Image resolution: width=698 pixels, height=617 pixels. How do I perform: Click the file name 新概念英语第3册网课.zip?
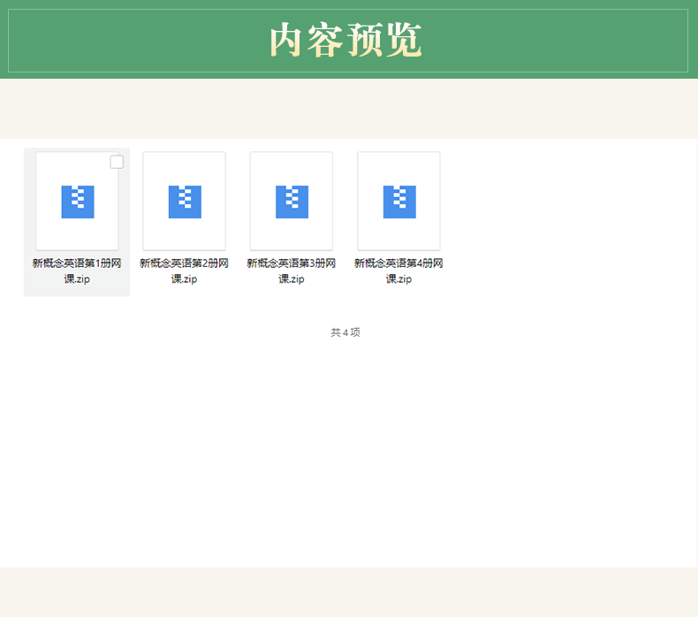pyautogui.click(x=292, y=270)
